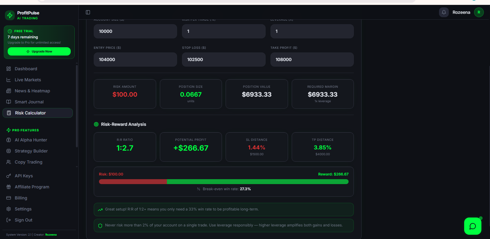Click the Rozeena username in header

(461, 12)
